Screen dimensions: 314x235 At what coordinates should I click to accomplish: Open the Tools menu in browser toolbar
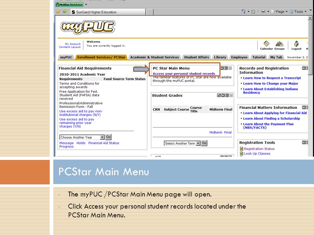pyautogui.click(x=298, y=12)
